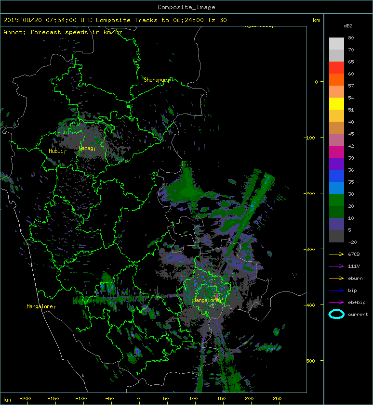The image size is (373, 405).
Task: Click the '0' tick on right axis
Action: (x=316, y=82)
